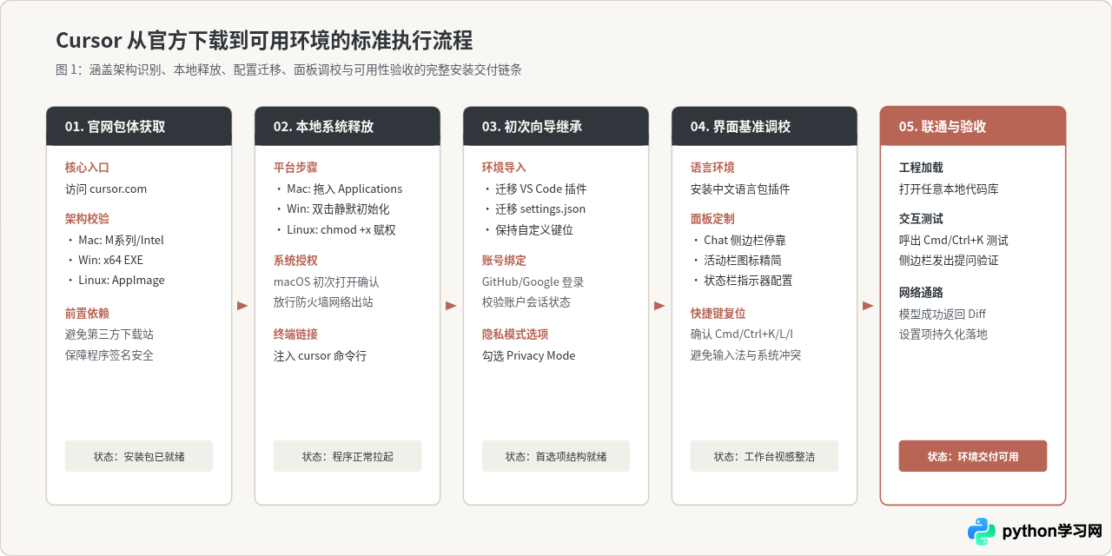The height and width of the screenshot is (556, 1112).
Task: Select the 'Win: x64 EXE' list item
Action: [104, 260]
